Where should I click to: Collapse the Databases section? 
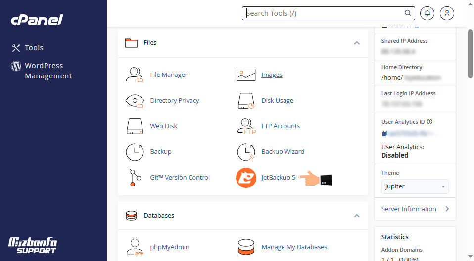(x=357, y=216)
